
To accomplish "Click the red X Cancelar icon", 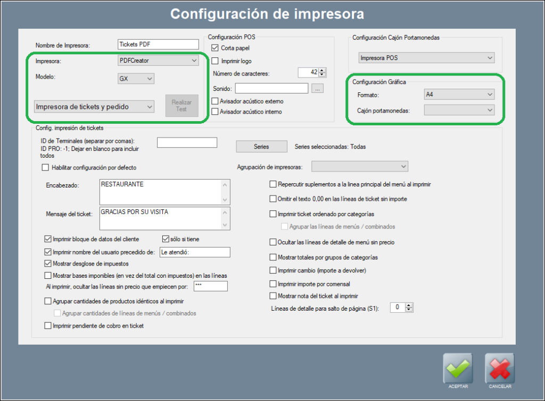I will [500, 368].
